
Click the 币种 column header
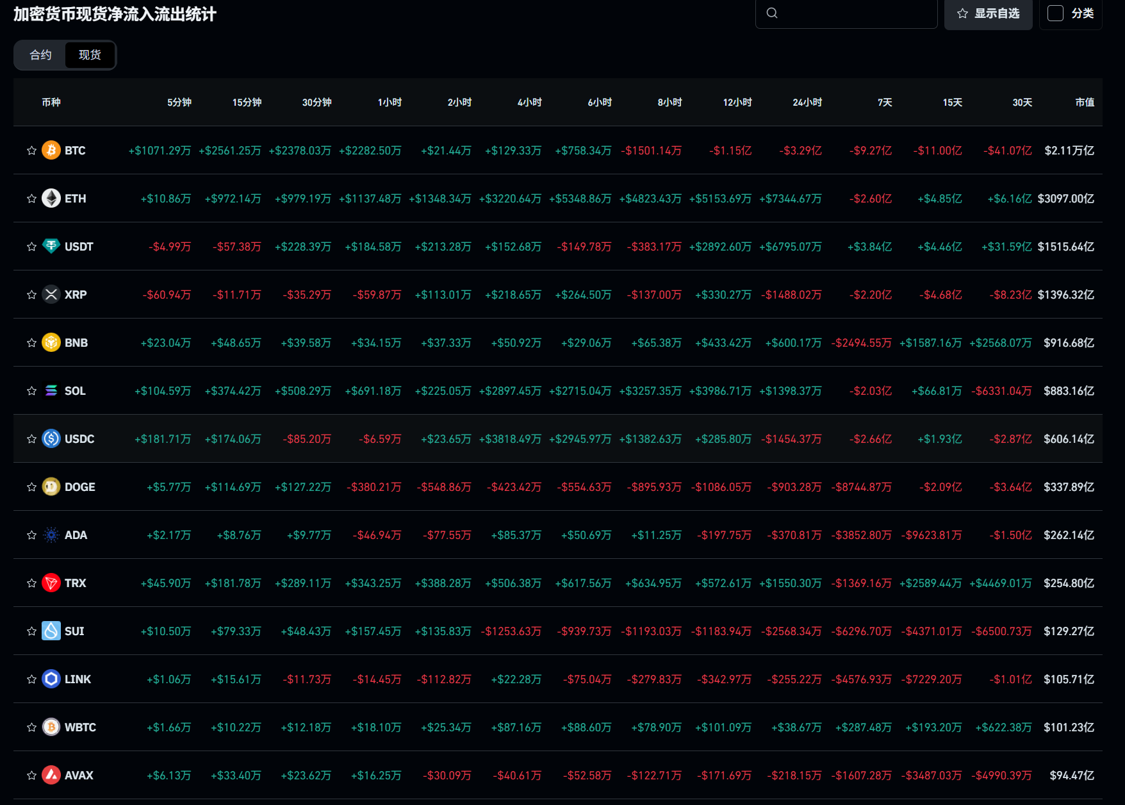click(x=51, y=103)
